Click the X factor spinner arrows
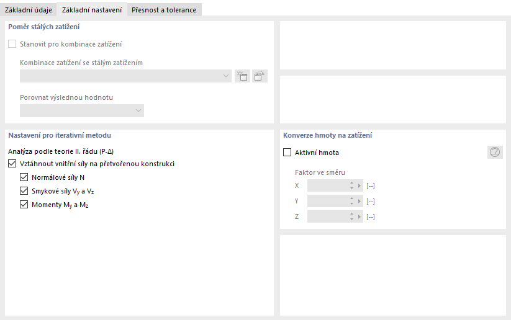This screenshot has width=511, height=320. pyautogui.click(x=351, y=185)
